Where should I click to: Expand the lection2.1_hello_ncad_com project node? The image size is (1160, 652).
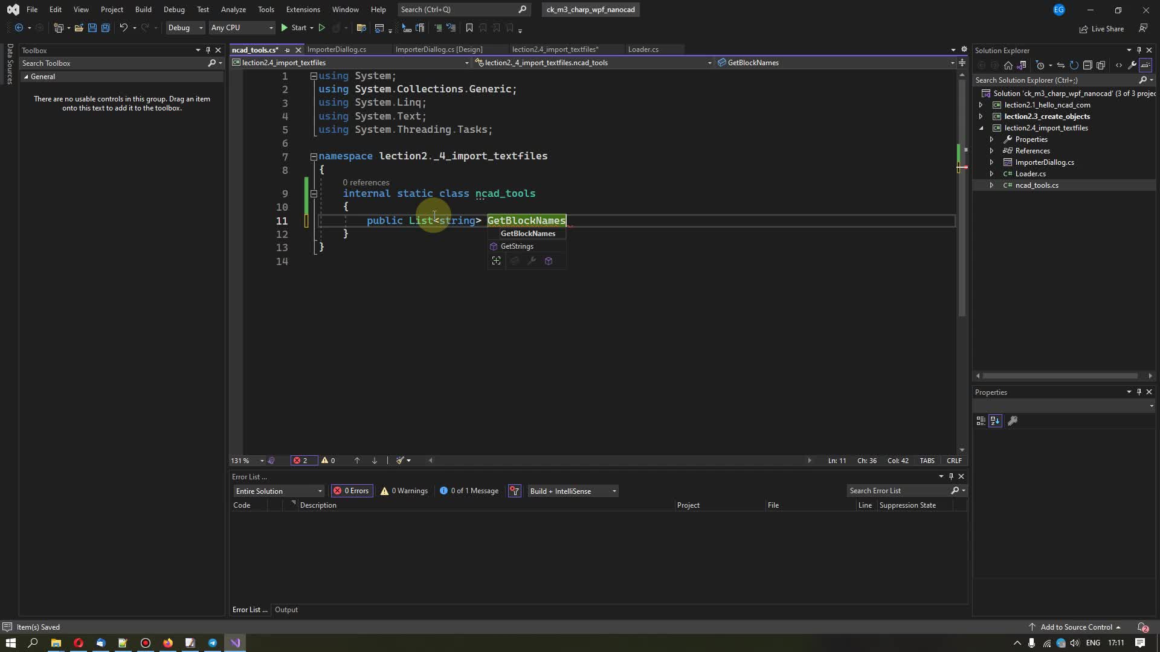[x=981, y=105]
